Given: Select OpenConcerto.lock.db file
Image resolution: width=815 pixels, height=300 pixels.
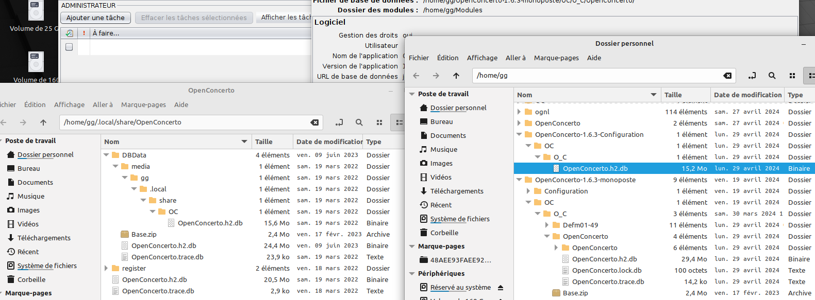Looking at the screenshot, I should 607,270.
